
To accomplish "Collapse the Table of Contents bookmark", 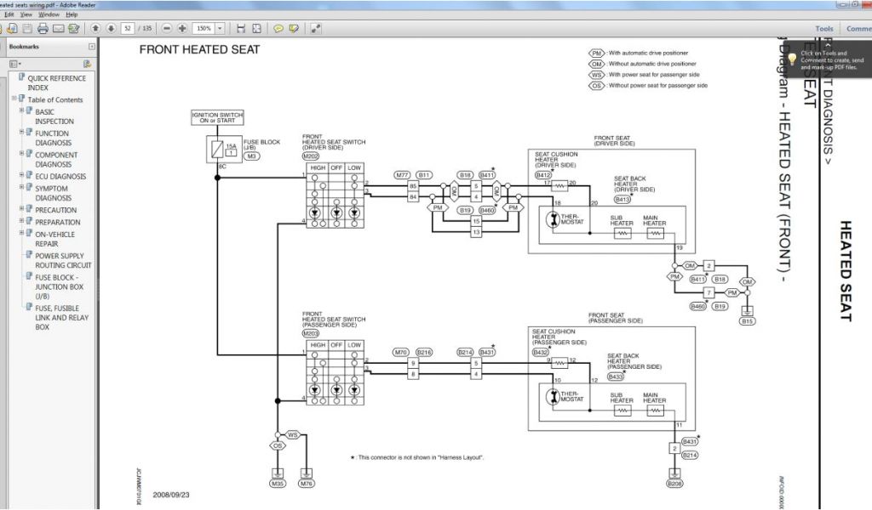I will (x=14, y=99).
